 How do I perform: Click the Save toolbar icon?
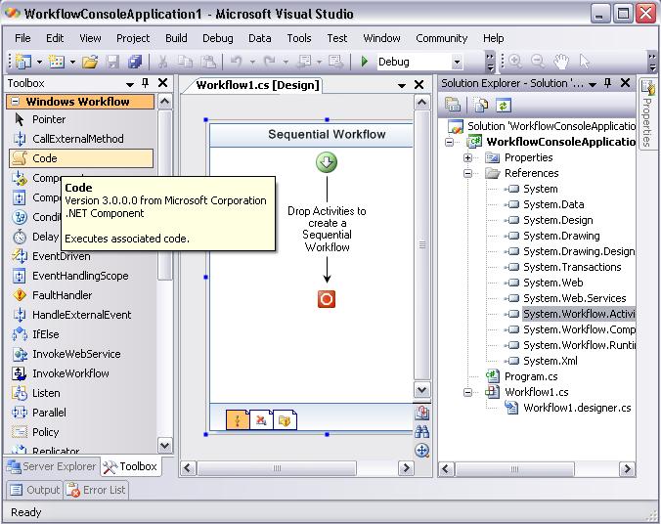tap(112, 62)
